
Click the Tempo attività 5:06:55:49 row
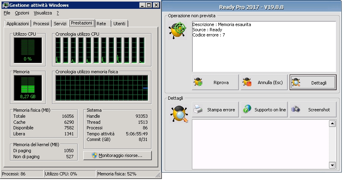(117, 134)
